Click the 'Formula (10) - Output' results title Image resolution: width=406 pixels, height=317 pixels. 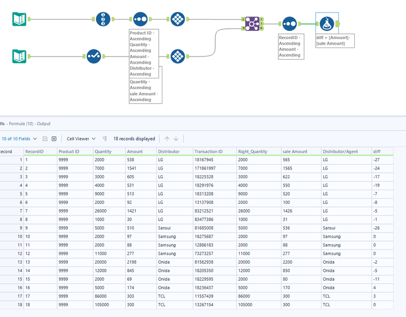pyautogui.click(x=29, y=124)
